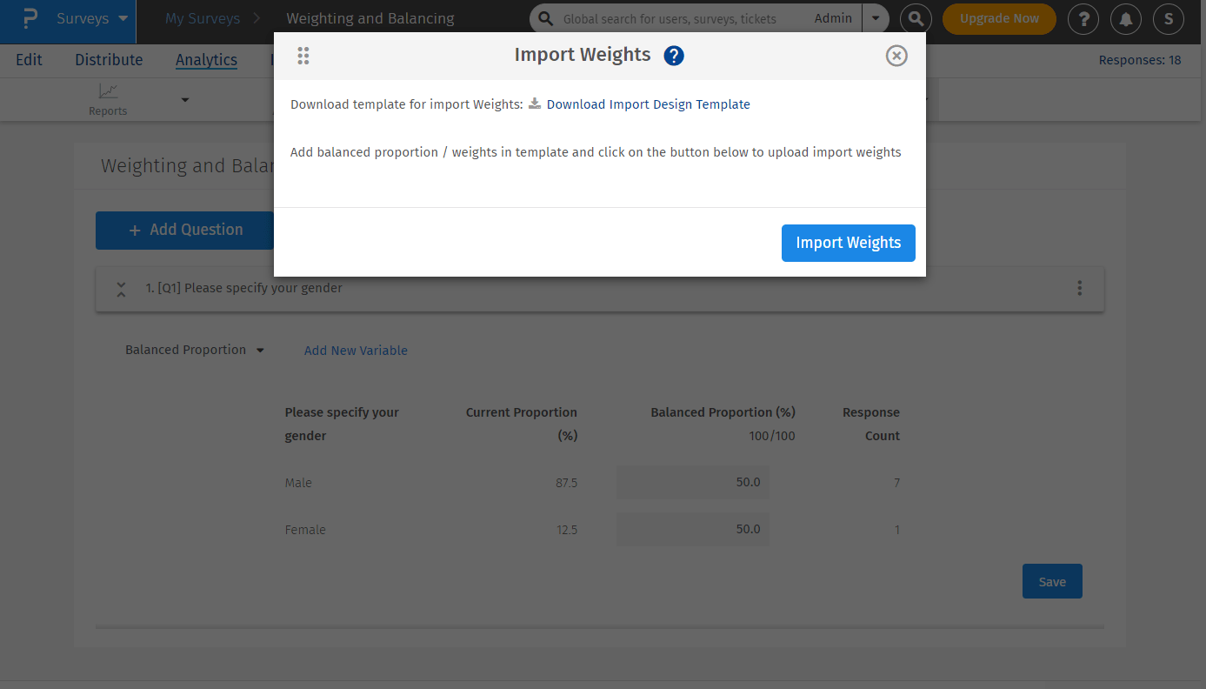Image resolution: width=1206 pixels, height=689 pixels.
Task: Open the Admin dropdown arrow
Action: click(876, 18)
